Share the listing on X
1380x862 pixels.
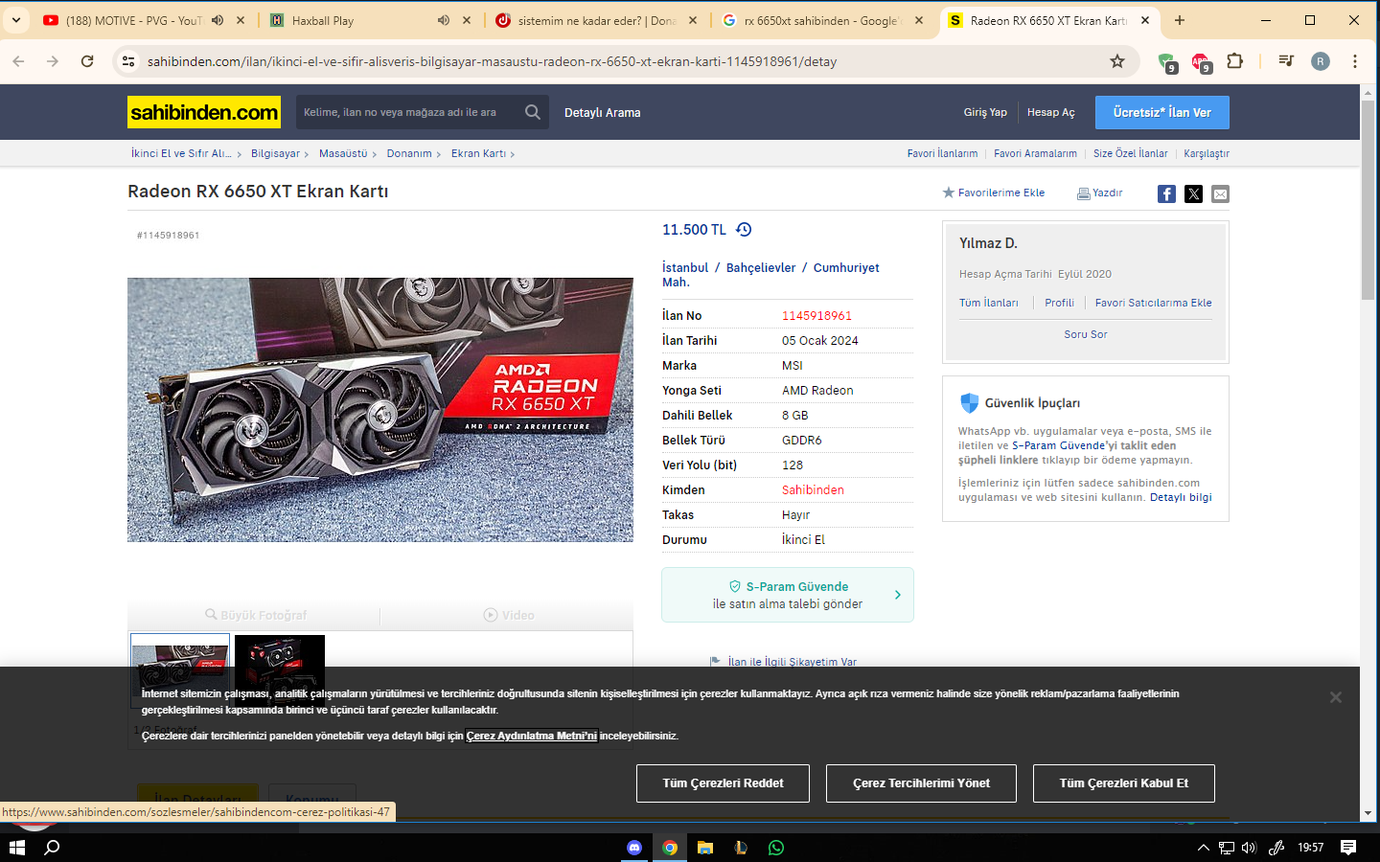(x=1193, y=193)
